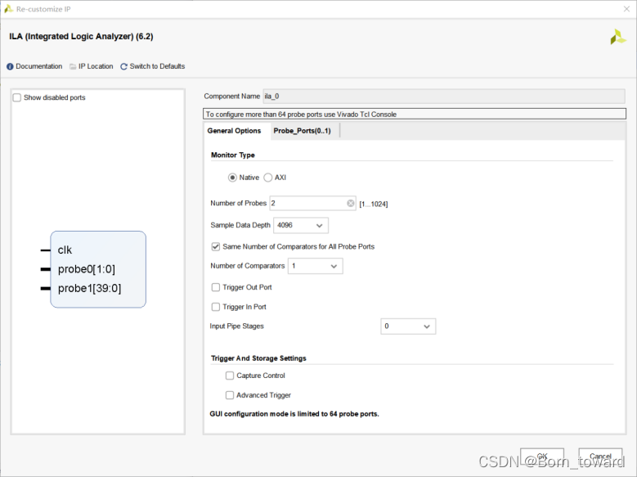Select the AXI monitor type
The height and width of the screenshot is (477, 637).
267,178
